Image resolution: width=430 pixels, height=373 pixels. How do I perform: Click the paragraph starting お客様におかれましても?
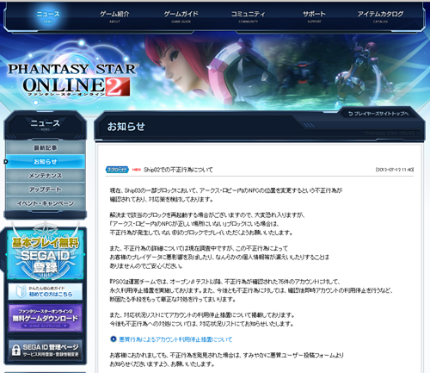click(226, 360)
